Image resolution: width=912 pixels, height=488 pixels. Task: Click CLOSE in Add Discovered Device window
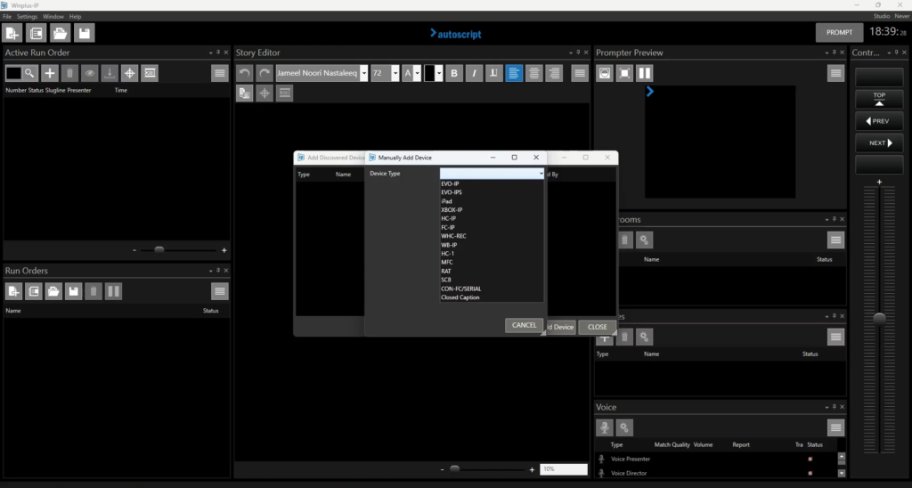click(x=598, y=327)
